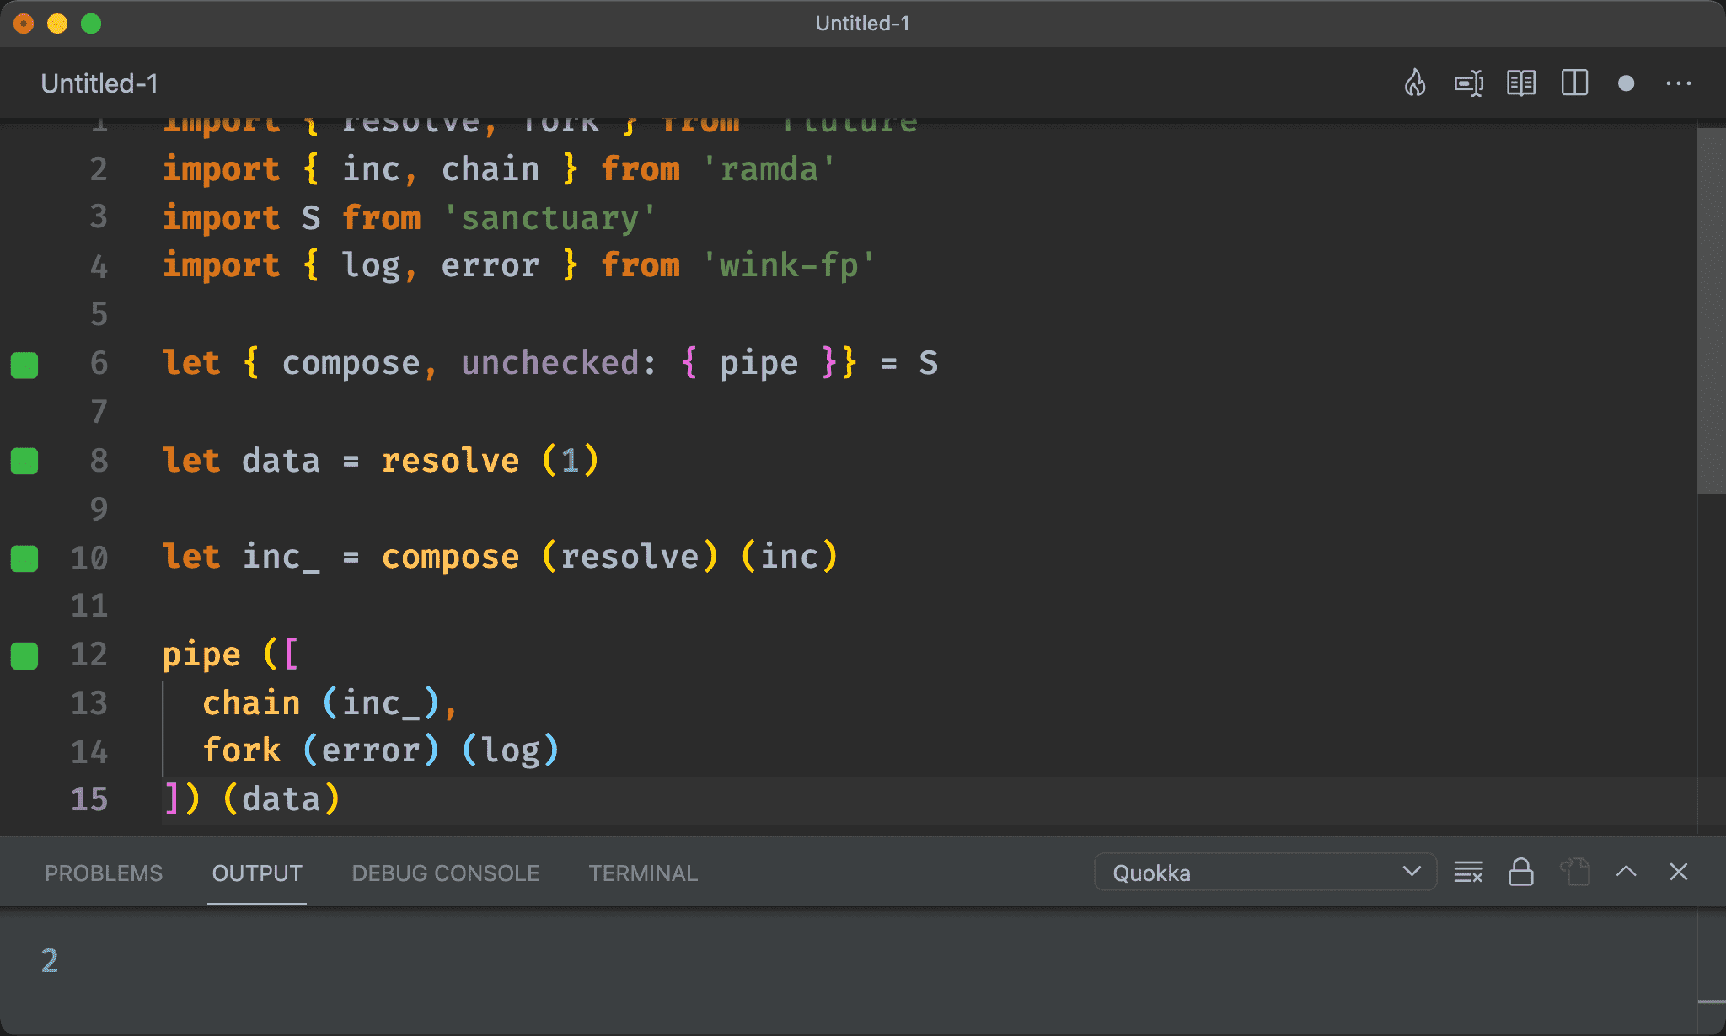Screen dimensions: 1726x1036
Task: Switch to the TERMINAL tab
Action: pos(643,873)
